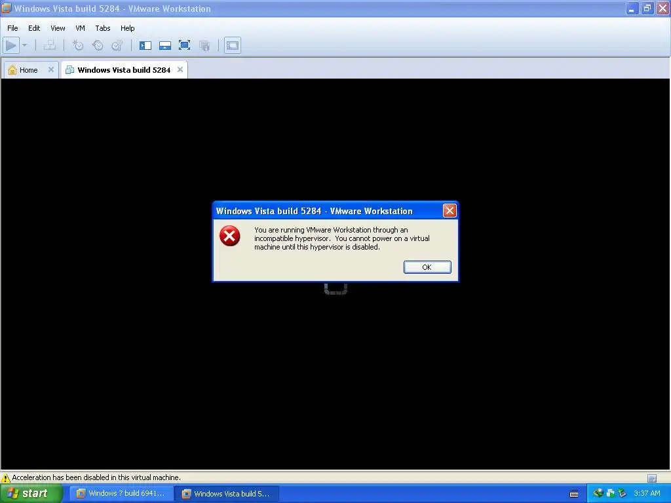
Task: Click the Revert to Snapshot toolbar icon
Action: click(98, 45)
